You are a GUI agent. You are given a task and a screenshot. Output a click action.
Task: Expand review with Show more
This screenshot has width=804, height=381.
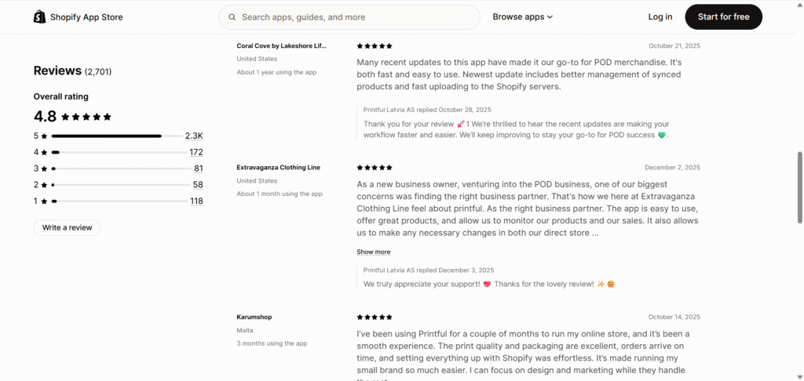[x=373, y=252]
